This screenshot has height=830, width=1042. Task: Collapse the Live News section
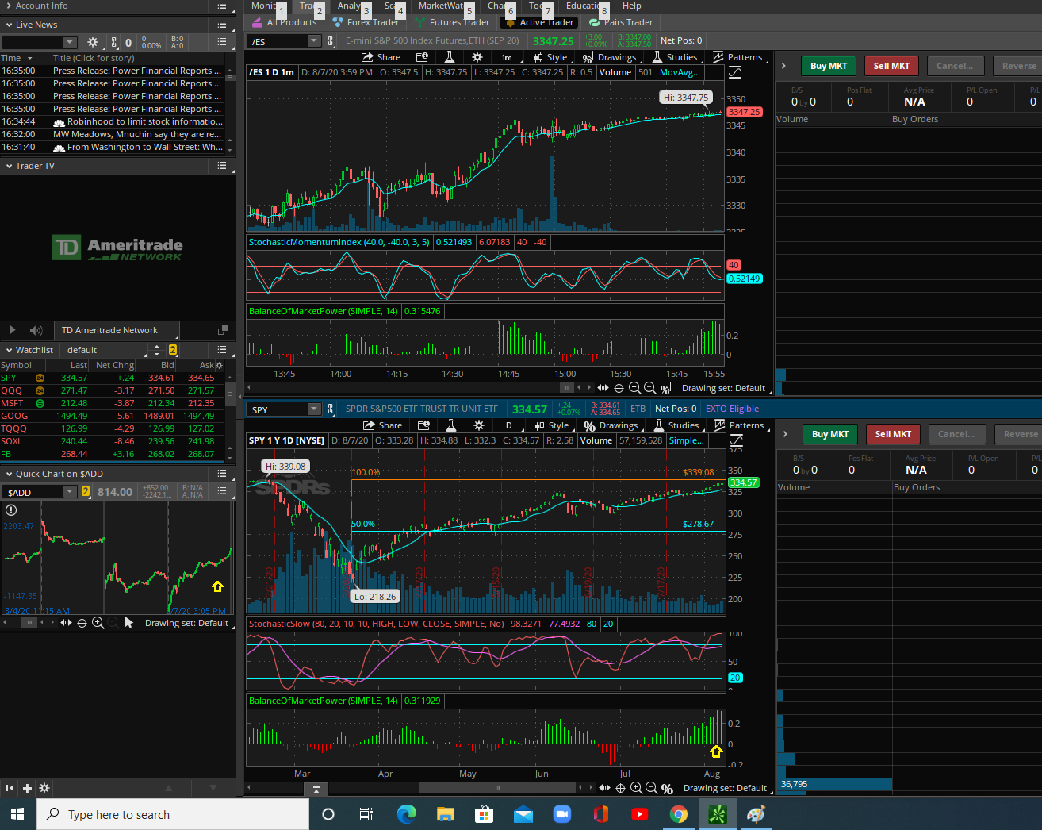coord(8,25)
